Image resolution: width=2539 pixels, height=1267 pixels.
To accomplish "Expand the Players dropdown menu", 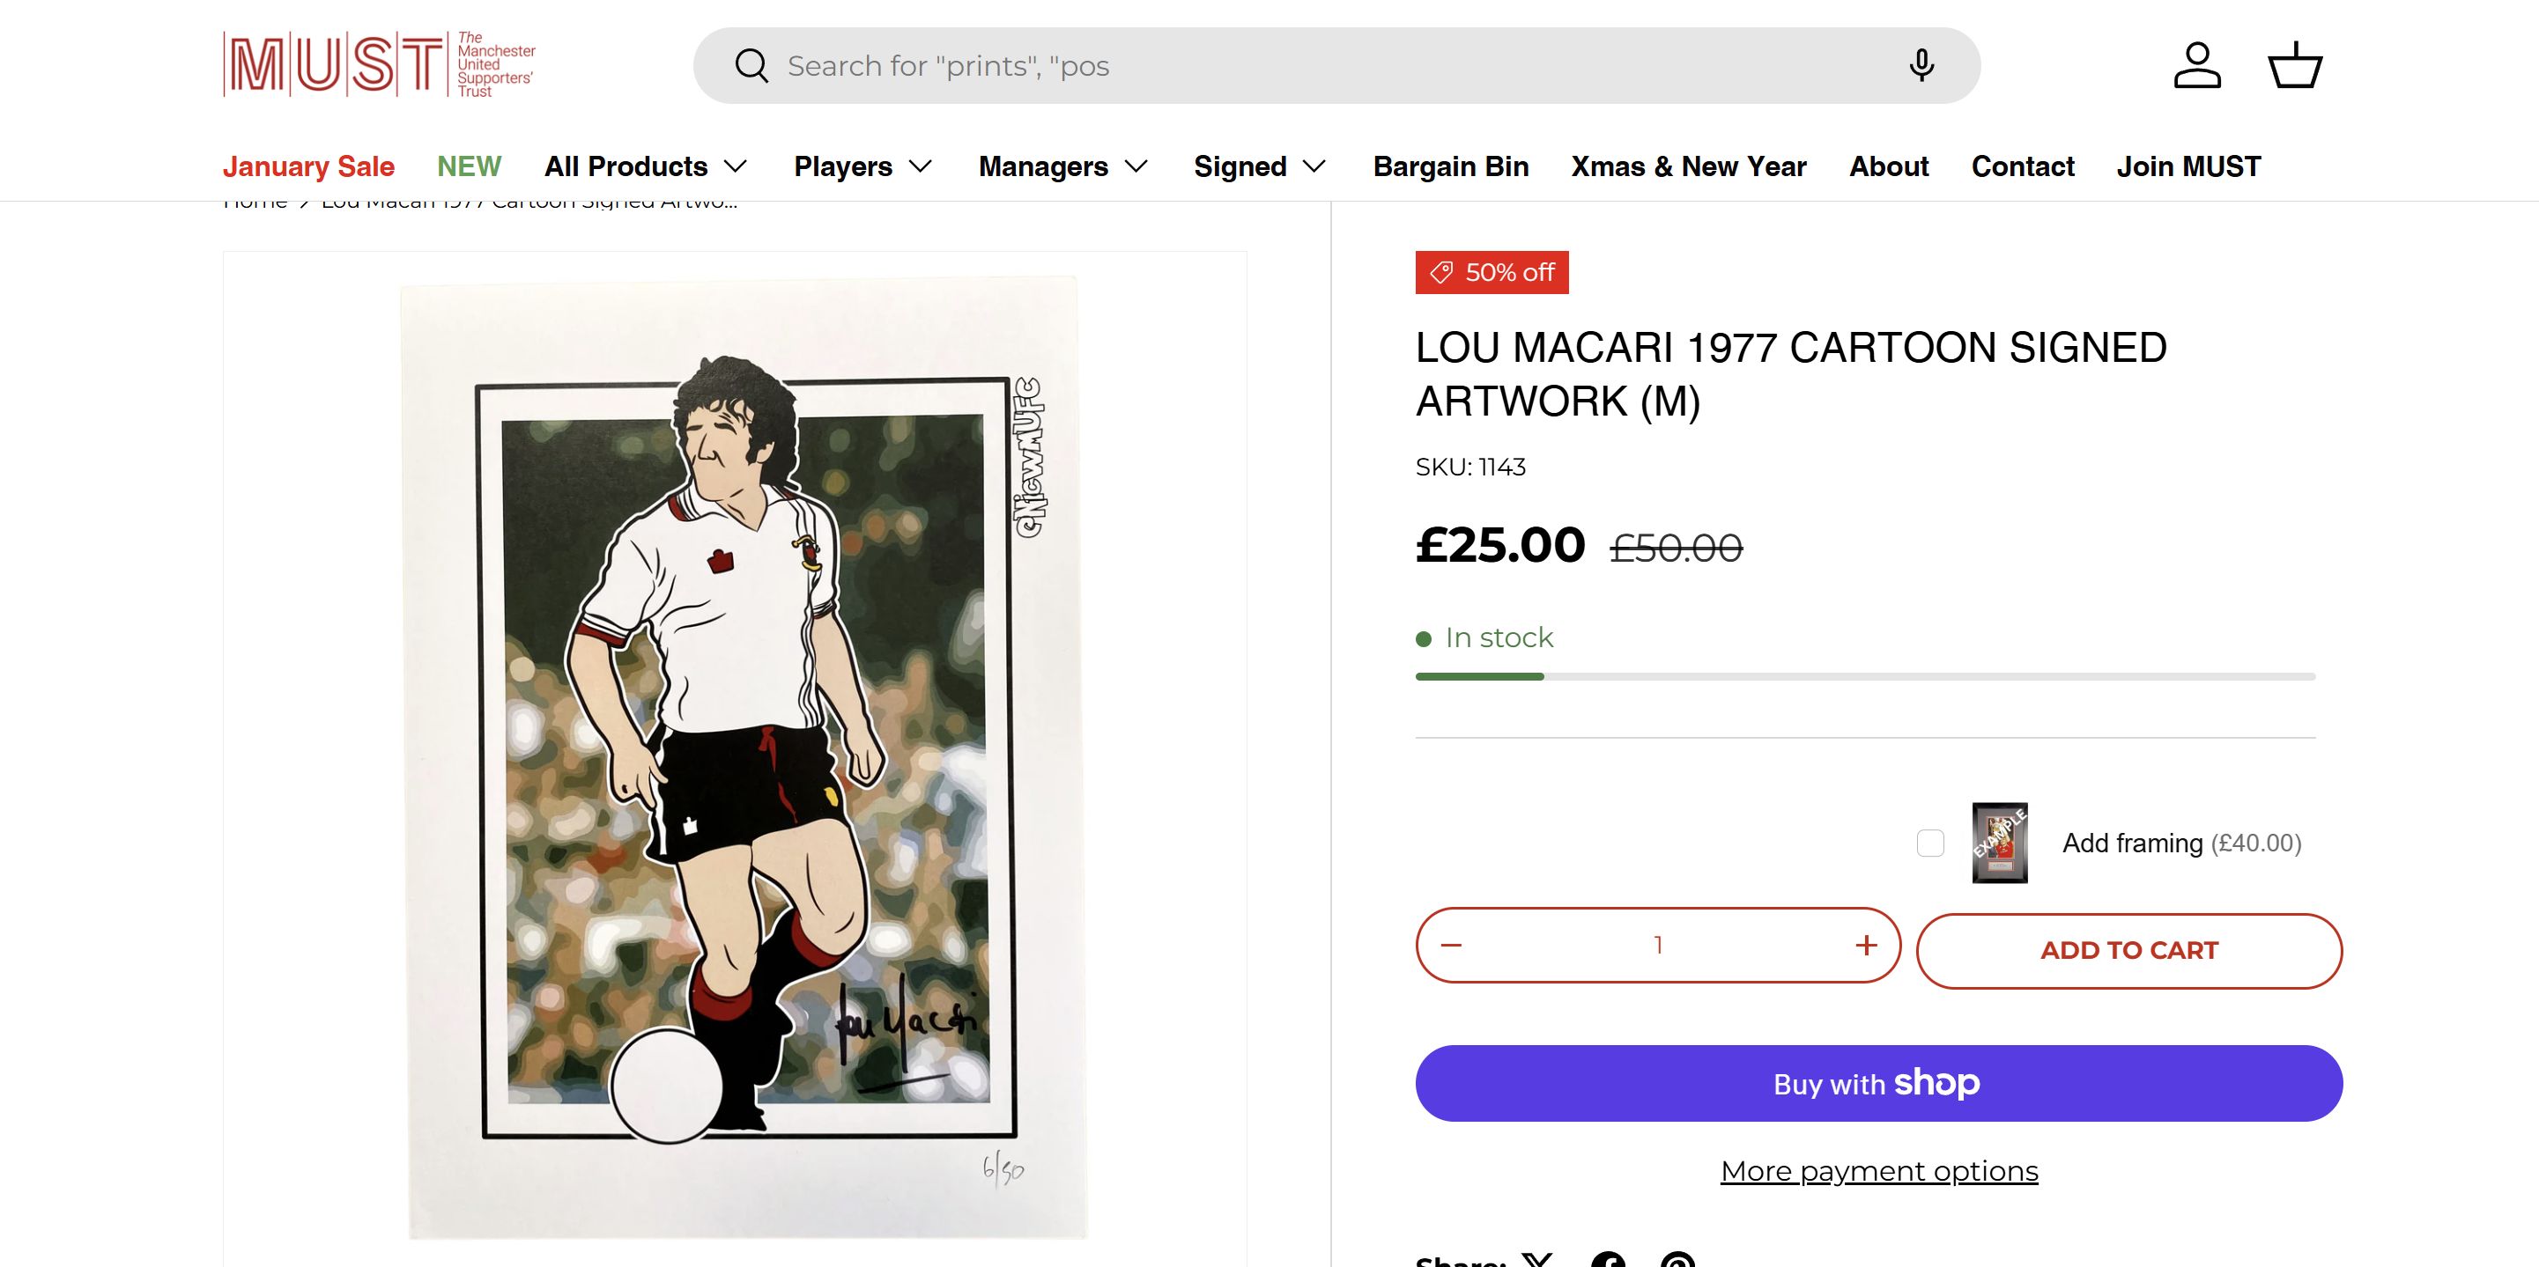I will point(862,166).
